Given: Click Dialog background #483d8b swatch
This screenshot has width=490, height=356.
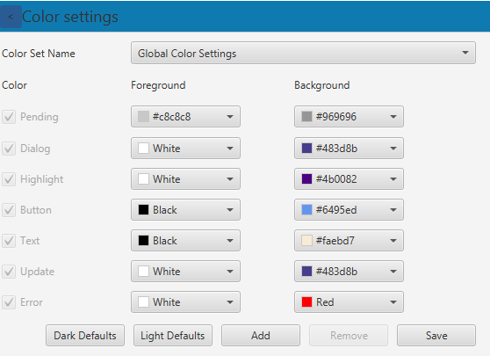Looking at the screenshot, I should coord(306,148).
